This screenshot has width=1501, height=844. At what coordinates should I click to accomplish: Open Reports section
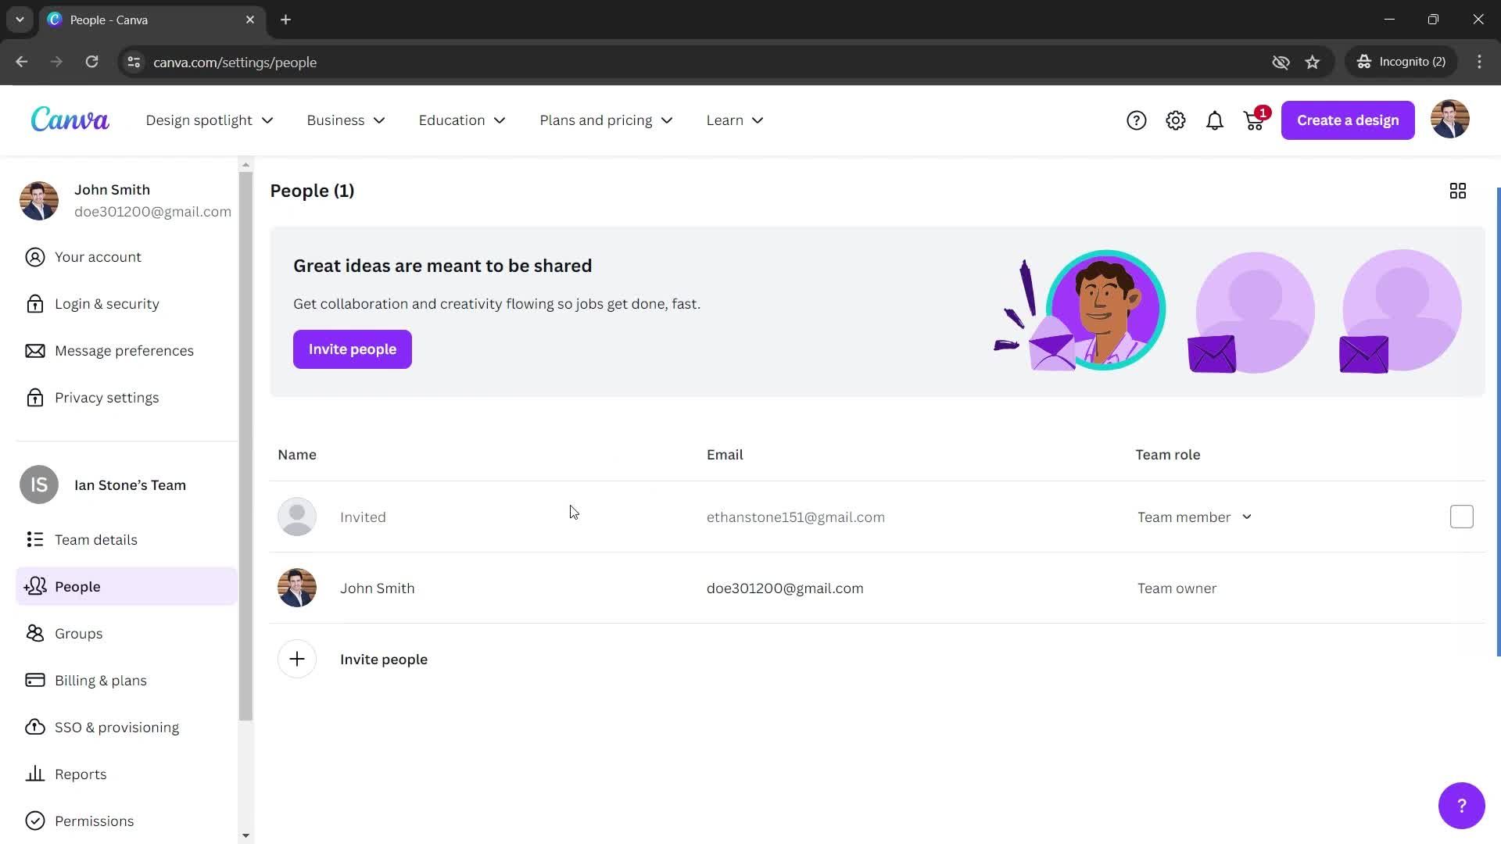point(81,774)
